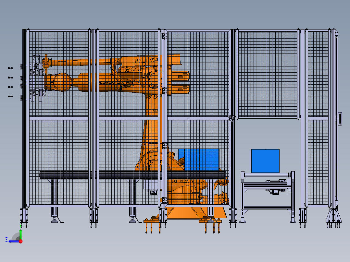The height and width of the screenshot is (262, 350).
Task: Select the aluminum roller table frame
Action: click(x=268, y=197)
